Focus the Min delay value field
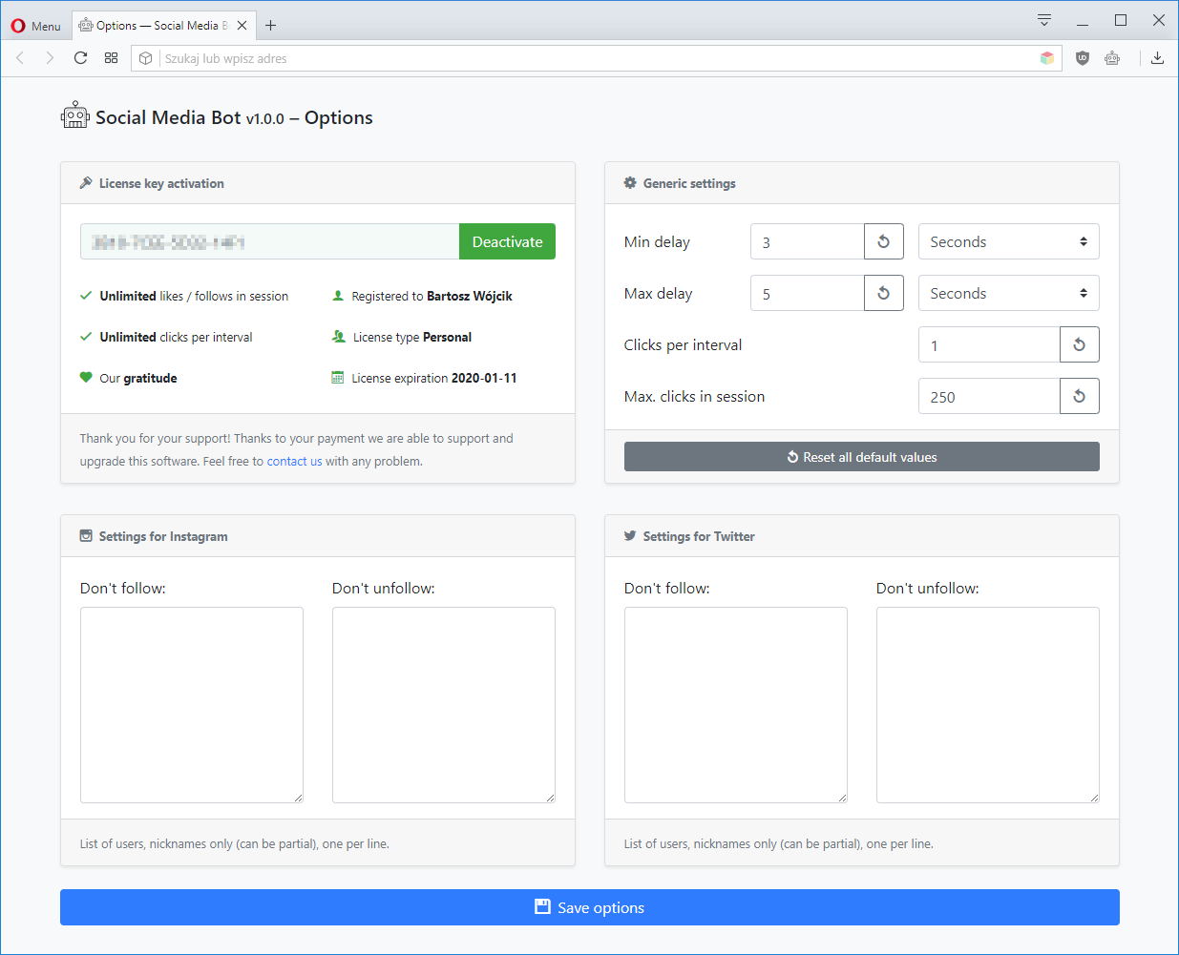 (x=808, y=241)
